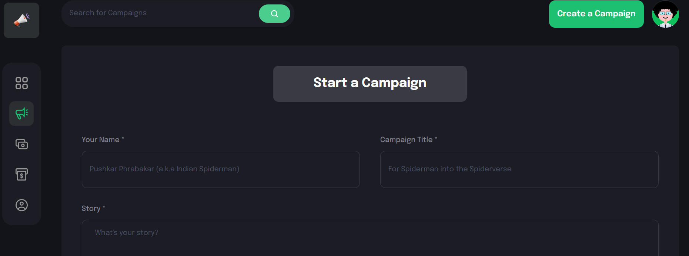The height and width of the screenshot is (256, 689).
Task: Click the Campaign Title label text
Action: 406,139
